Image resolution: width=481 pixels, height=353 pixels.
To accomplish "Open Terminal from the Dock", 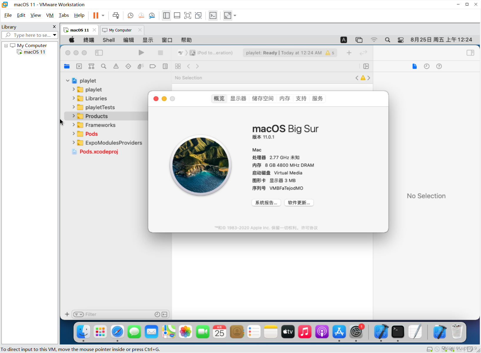I will [398, 332].
